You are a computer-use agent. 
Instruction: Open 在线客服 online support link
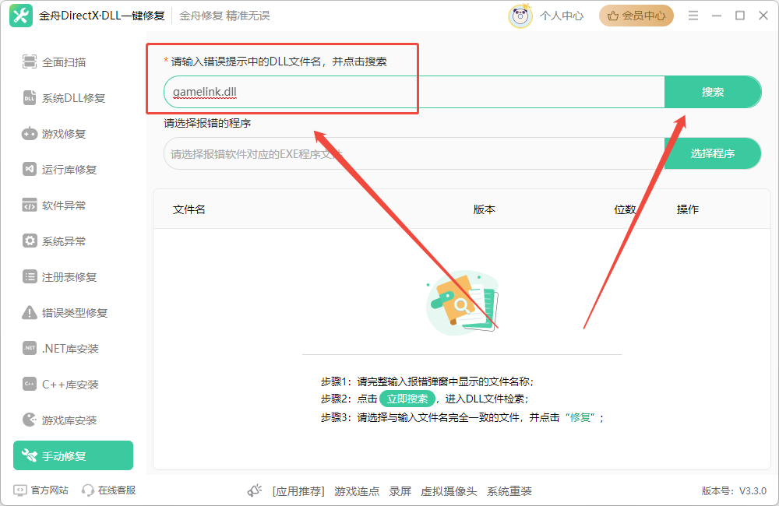tap(117, 490)
